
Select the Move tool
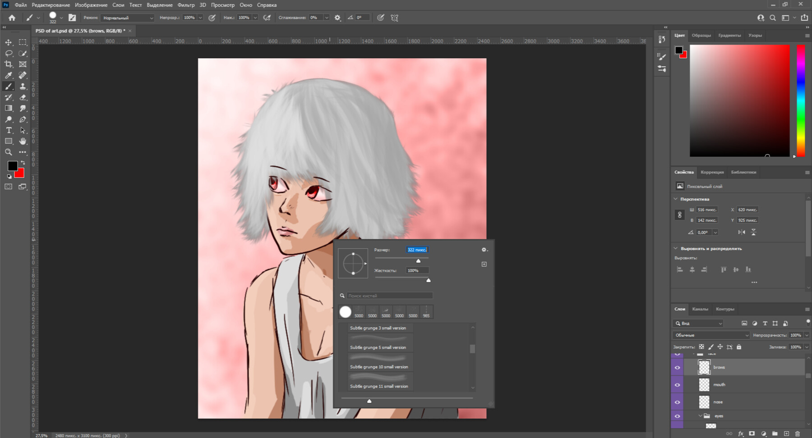[9, 42]
